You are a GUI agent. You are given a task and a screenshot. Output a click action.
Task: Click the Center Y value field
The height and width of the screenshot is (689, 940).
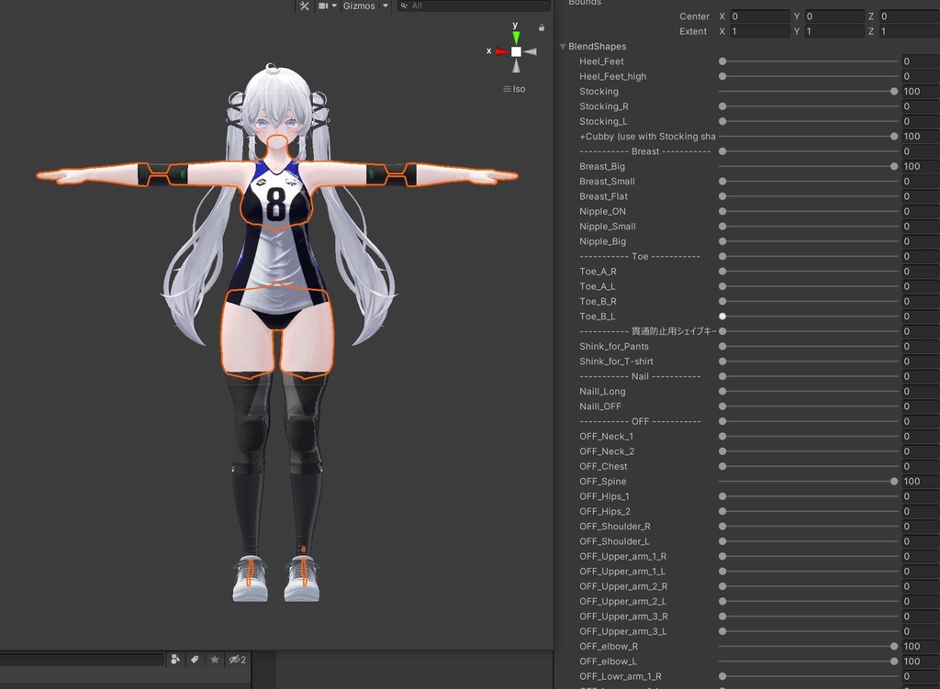[x=834, y=17]
